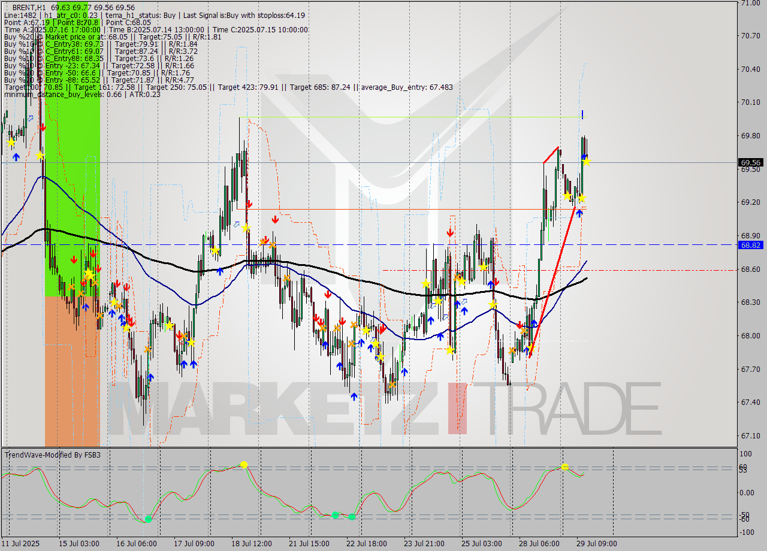Click the yellow dot on the TrendWave oscillator peak
Image resolution: width=767 pixels, height=551 pixels.
tap(243, 464)
